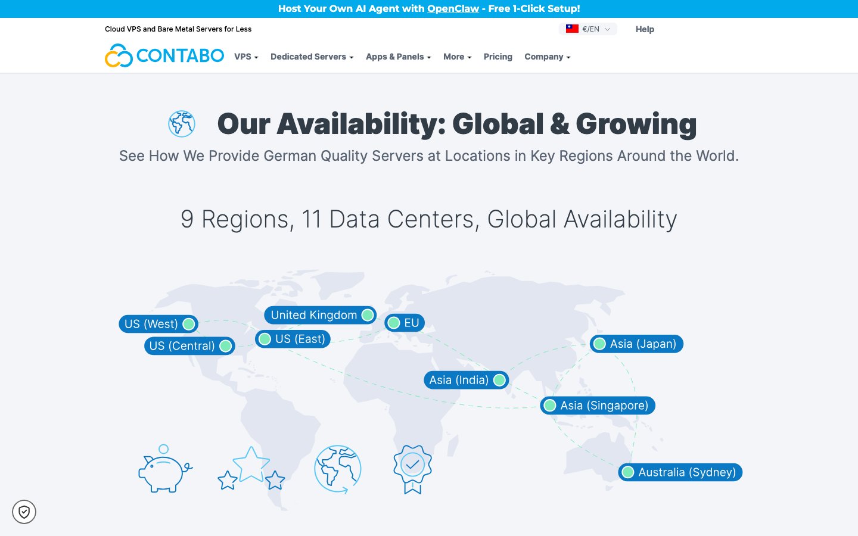Follow the OpenClaw link in the banner
The width and height of the screenshot is (858, 536).
click(453, 8)
